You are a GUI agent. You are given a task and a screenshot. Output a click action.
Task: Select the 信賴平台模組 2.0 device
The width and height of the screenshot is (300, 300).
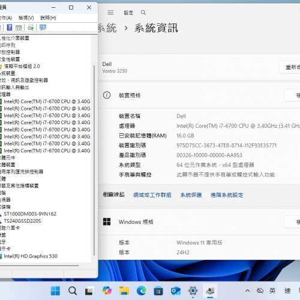22,66
